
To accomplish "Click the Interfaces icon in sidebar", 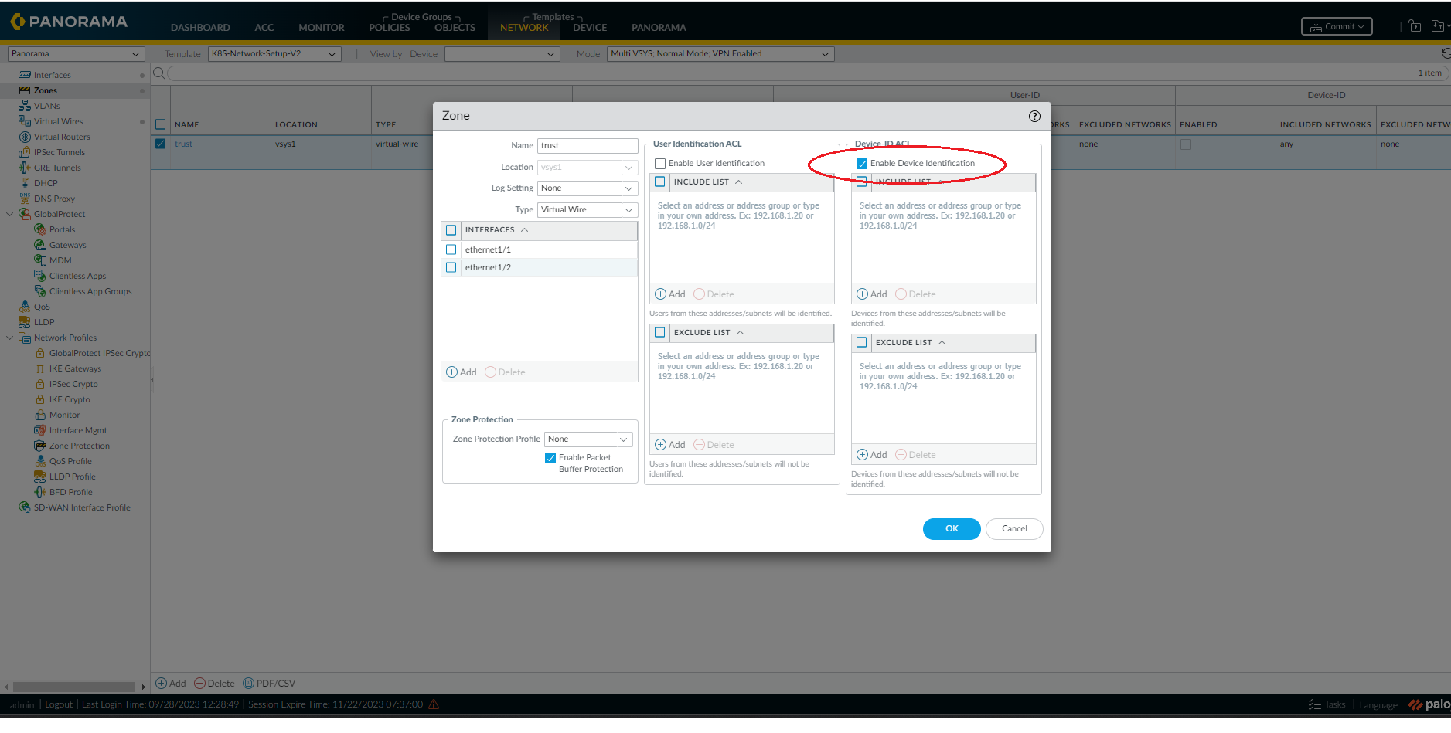I will [25, 75].
